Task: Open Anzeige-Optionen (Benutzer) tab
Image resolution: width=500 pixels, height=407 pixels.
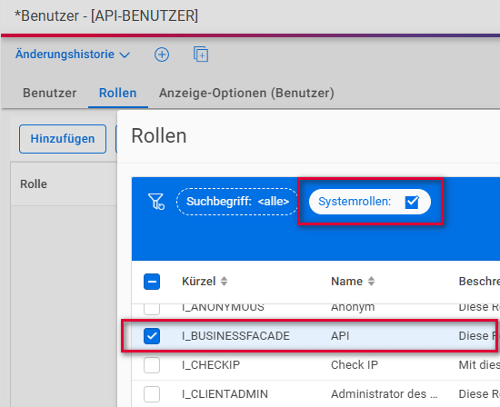Action: 246,93
